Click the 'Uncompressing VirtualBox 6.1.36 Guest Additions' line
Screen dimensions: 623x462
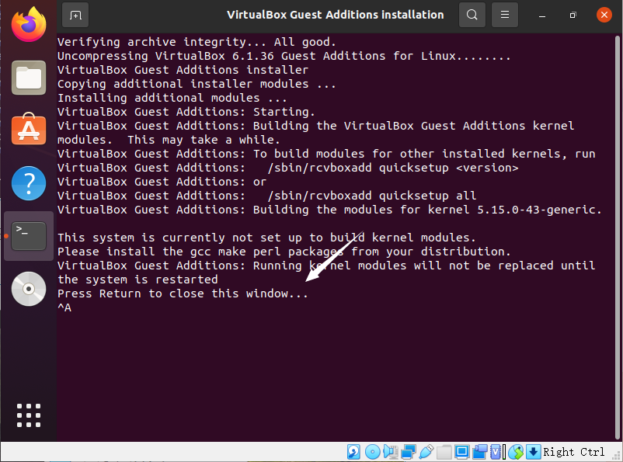click(x=284, y=56)
